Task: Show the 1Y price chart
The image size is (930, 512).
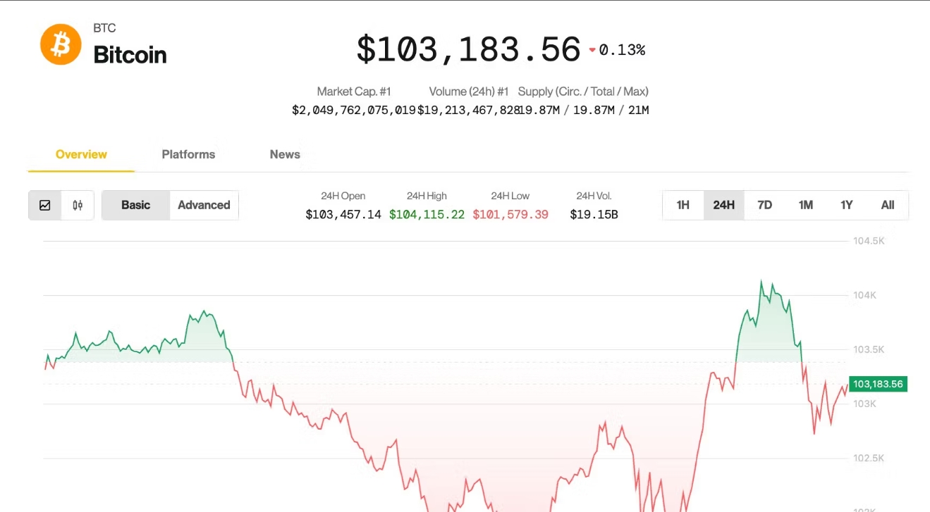Action: click(846, 205)
